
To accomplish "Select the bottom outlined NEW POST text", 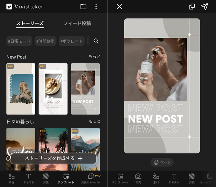I will click(x=156, y=129).
